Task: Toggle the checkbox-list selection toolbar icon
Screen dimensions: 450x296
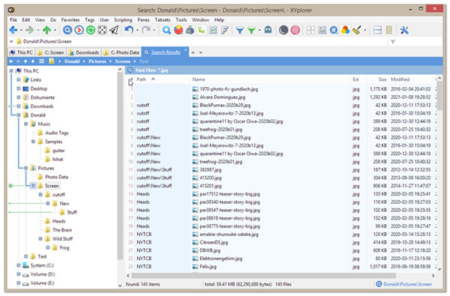Action: point(213,30)
